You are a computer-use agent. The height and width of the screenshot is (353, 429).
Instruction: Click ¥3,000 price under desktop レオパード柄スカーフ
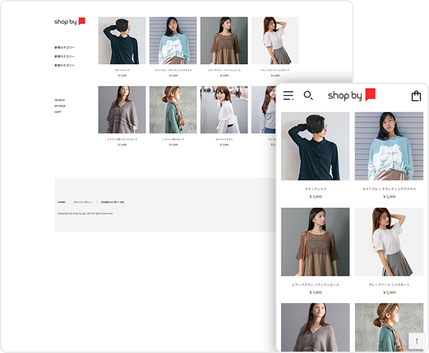pos(173,145)
